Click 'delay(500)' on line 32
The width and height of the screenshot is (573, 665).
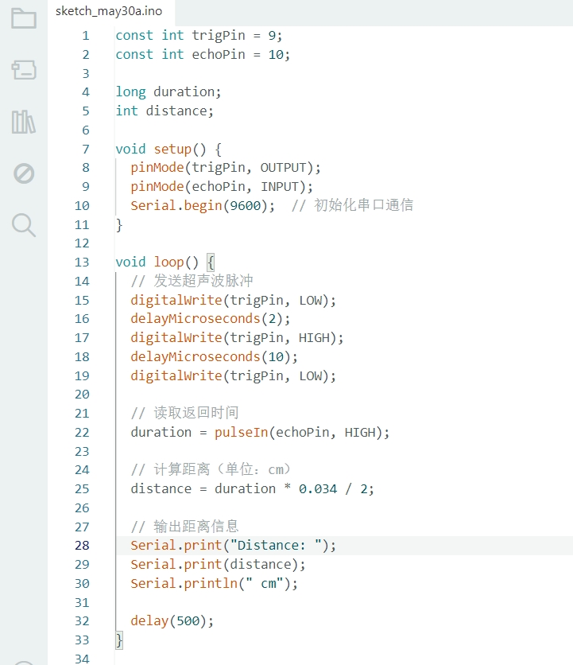click(x=168, y=621)
